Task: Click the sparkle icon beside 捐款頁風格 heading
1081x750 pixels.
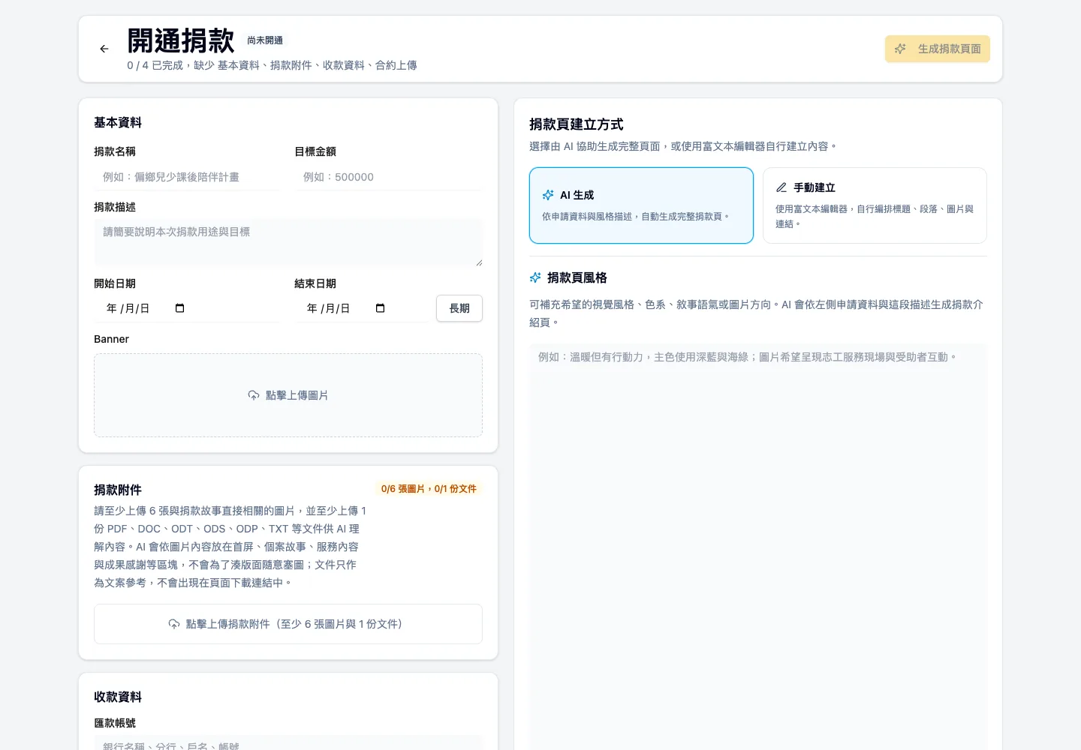Action: pyautogui.click(x=535, y=277)
